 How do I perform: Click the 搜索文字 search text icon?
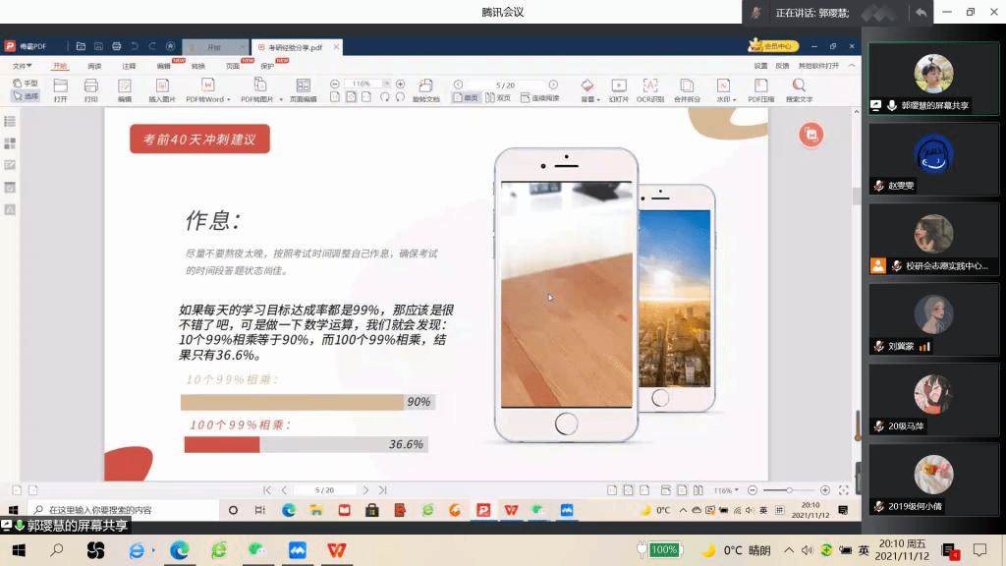click(x=799, y=90)
